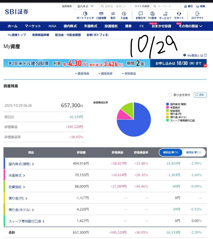Open the 取引 trading icon
The width and height of the screenshot is (213, 239).
pyautogui.click(x=113, y=14)
